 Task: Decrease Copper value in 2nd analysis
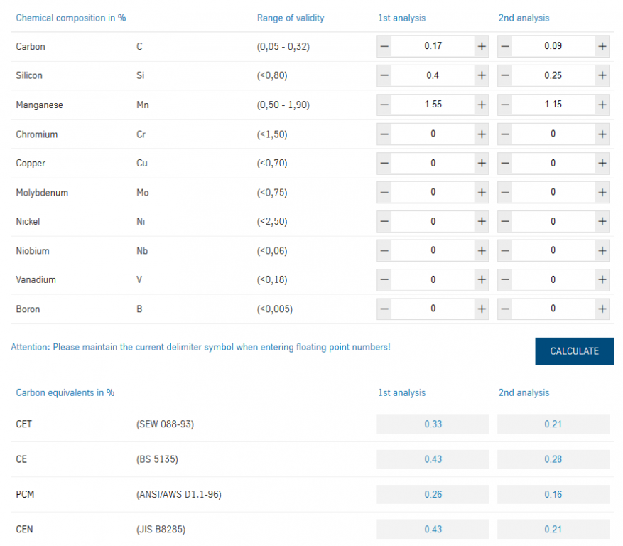coord(504,163)
